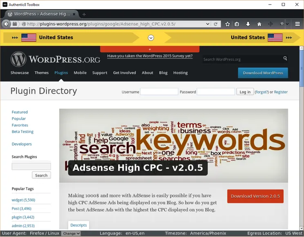Open the bookmarks list icon
The height and width of the screenshot is (237, 304).
point(237,24)
